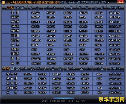Select the 金属矿场 building name
126x104 pixels.
[x=12, y=88]
